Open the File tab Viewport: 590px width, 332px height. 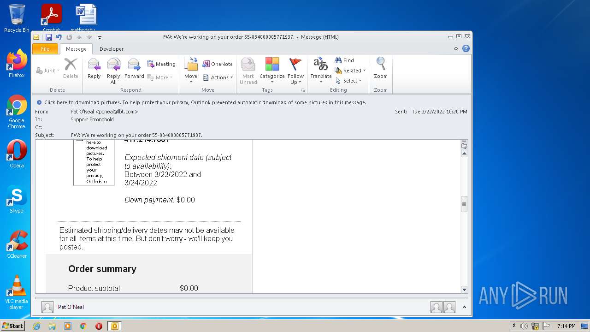click(45, 49)
